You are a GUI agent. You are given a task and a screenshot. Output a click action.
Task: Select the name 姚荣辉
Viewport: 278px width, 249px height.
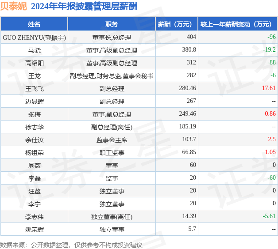click(35, 230)
